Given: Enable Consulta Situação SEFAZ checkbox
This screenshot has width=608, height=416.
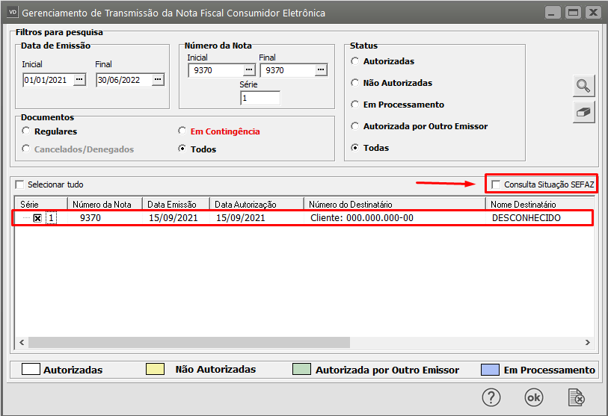Looking at the screenshot, I should click(x=496, y=184).
